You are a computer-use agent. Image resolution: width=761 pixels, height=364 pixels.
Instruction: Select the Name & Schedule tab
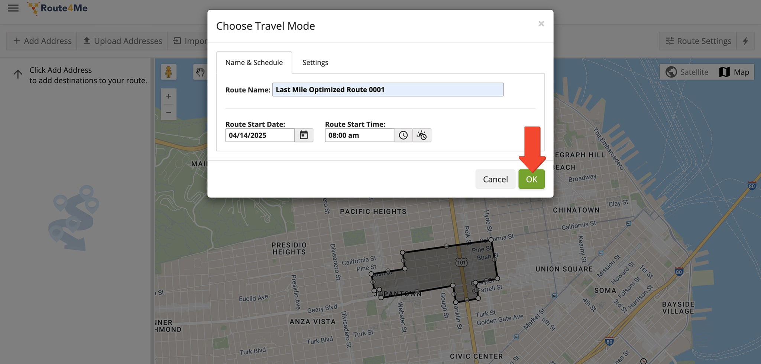pyautogui.click(x=254, y=62)
